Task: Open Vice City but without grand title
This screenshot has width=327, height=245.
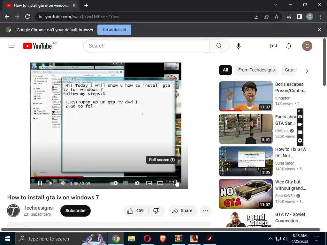Action: point(291,185)
